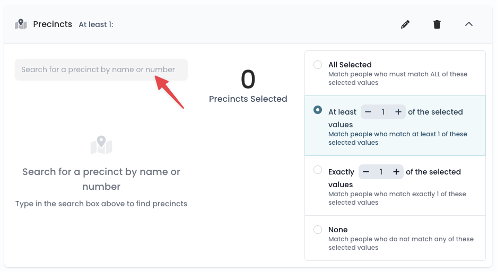Select the None radio option
This screenshot has height=271, width=497.
point(318,230)
